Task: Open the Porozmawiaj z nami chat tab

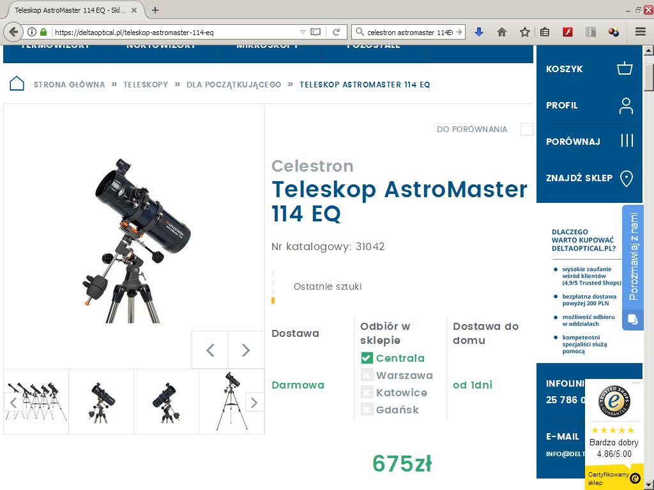Action: click(x=633, y=267)
